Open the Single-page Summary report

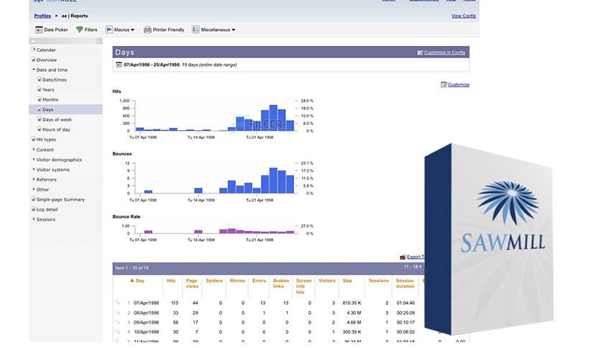pos(60,199)
